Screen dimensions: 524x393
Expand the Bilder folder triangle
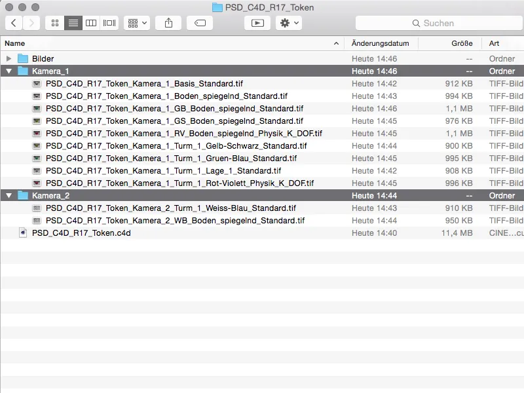point(9,59)
